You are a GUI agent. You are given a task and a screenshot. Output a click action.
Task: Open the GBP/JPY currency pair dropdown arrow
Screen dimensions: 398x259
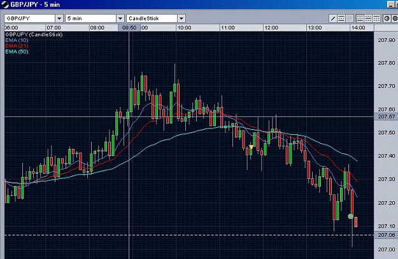59,18
